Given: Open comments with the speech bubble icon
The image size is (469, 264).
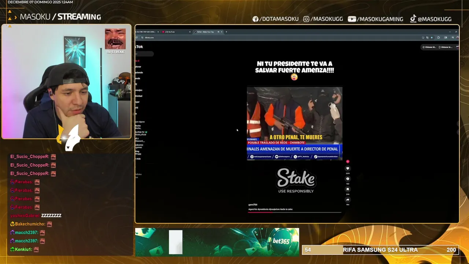Looking at the screenshot, I should (x=348, y=179).
